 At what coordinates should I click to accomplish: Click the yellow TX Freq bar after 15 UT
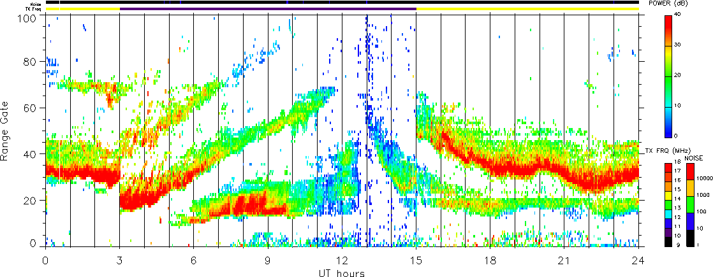click(x=527, y=9)
